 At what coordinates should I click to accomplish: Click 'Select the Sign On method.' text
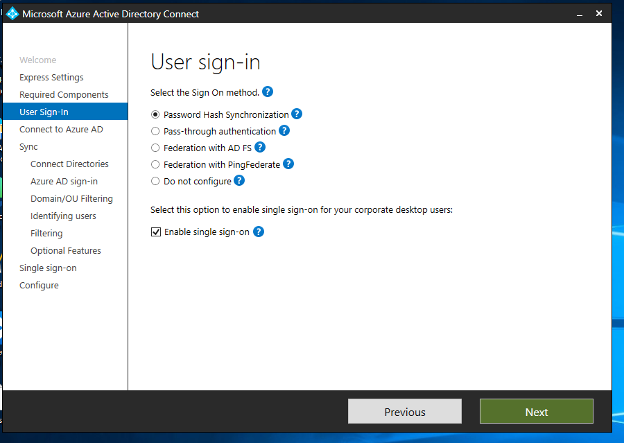click(205, 93)
